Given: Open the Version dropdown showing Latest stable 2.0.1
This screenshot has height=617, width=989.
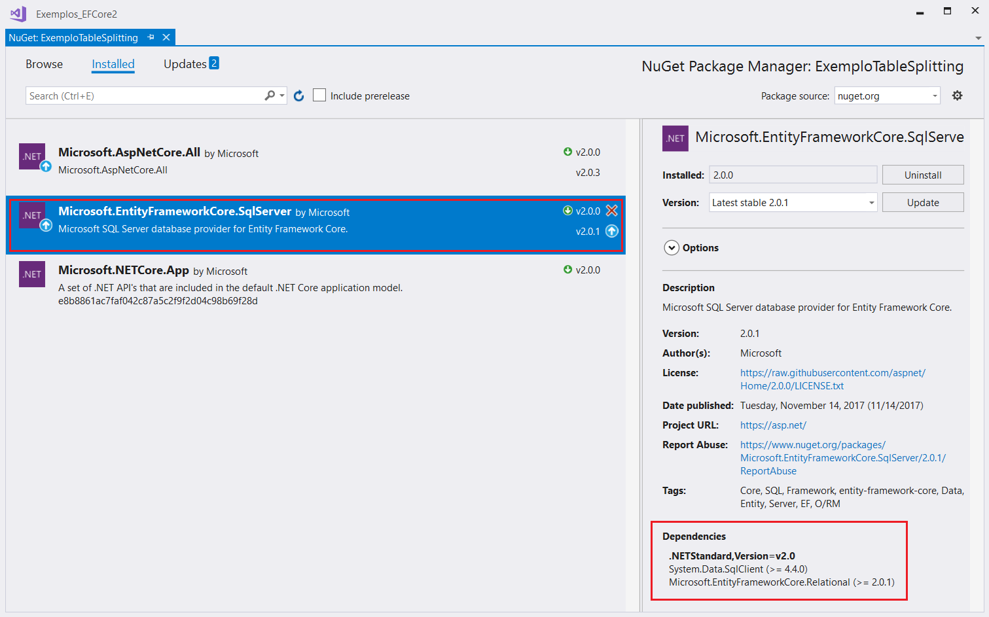Looking at the screenshot, I should click(x=871, y=202).
